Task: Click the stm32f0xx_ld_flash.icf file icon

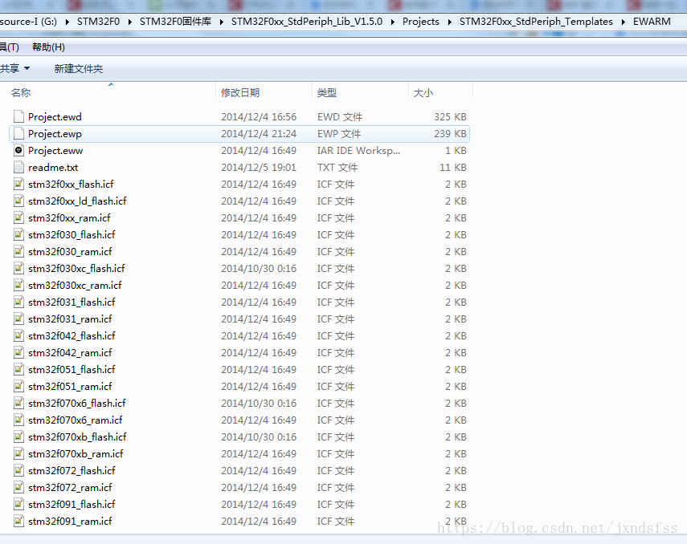Action: 18,201
